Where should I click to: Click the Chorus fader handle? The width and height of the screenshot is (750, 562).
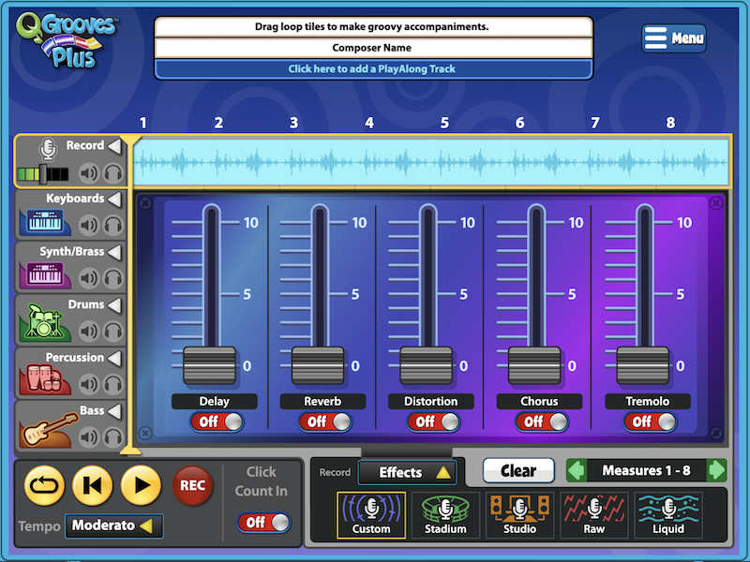[534, 365]
